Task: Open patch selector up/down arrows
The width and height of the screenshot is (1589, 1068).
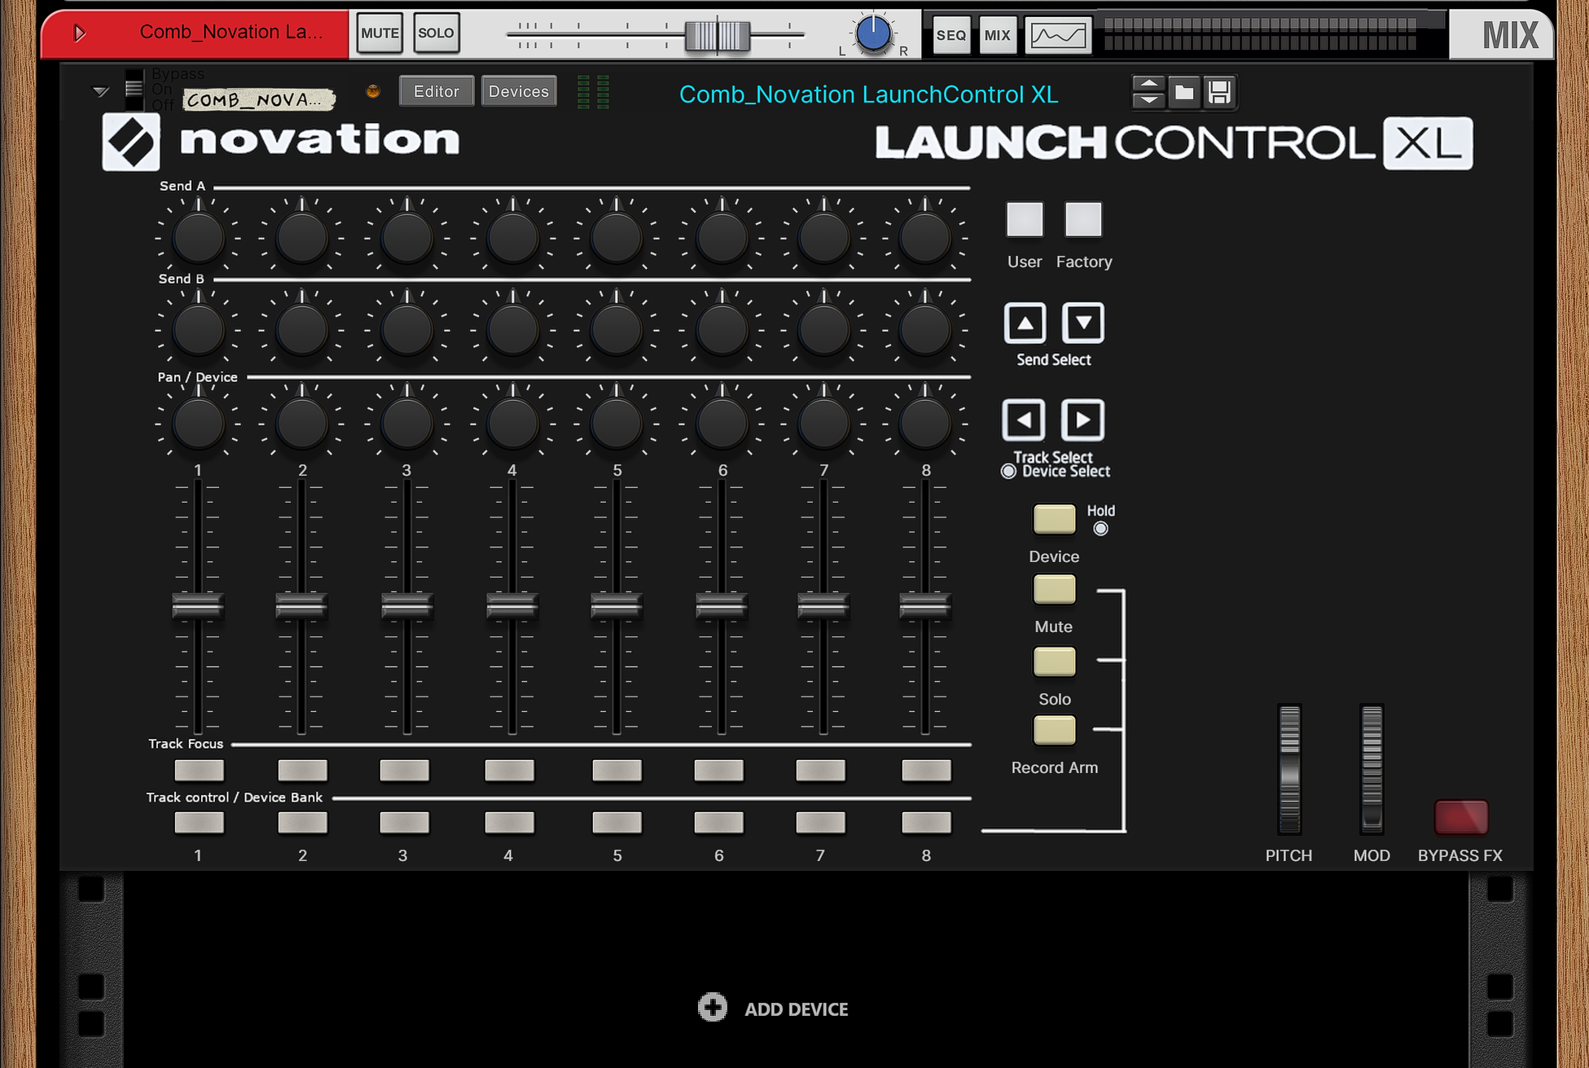Action: click(1148, 92)
